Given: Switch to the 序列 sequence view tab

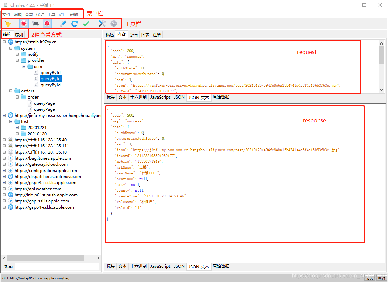Looking at the screenshot, I should pyautogui.click(x=19, y=35).
